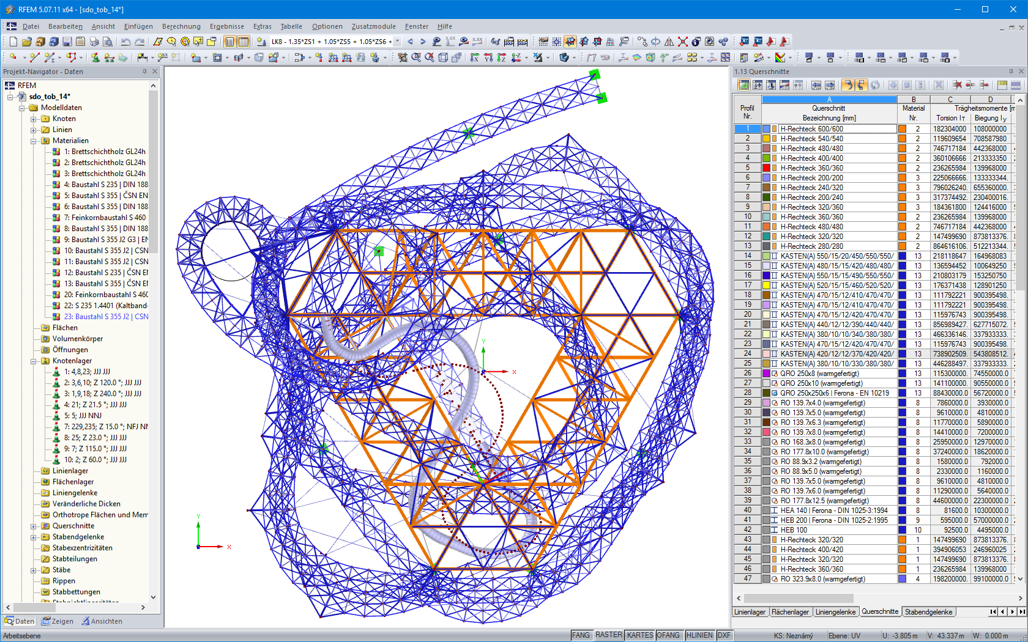Screen dimensions: 1028x642
Task: Open the Berechnung menu
Action: point(181,26)
